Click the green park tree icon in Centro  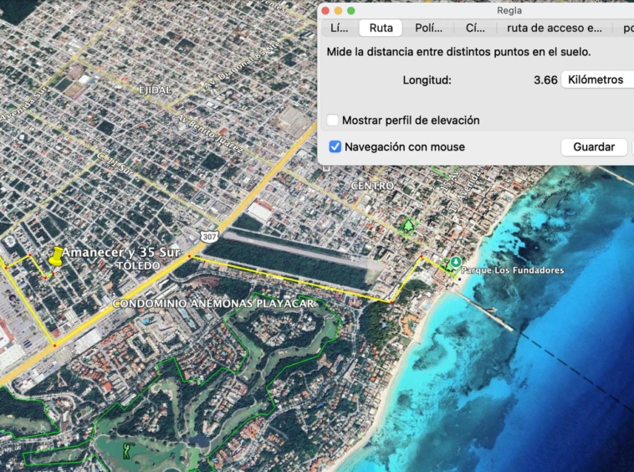pos(407,224)
